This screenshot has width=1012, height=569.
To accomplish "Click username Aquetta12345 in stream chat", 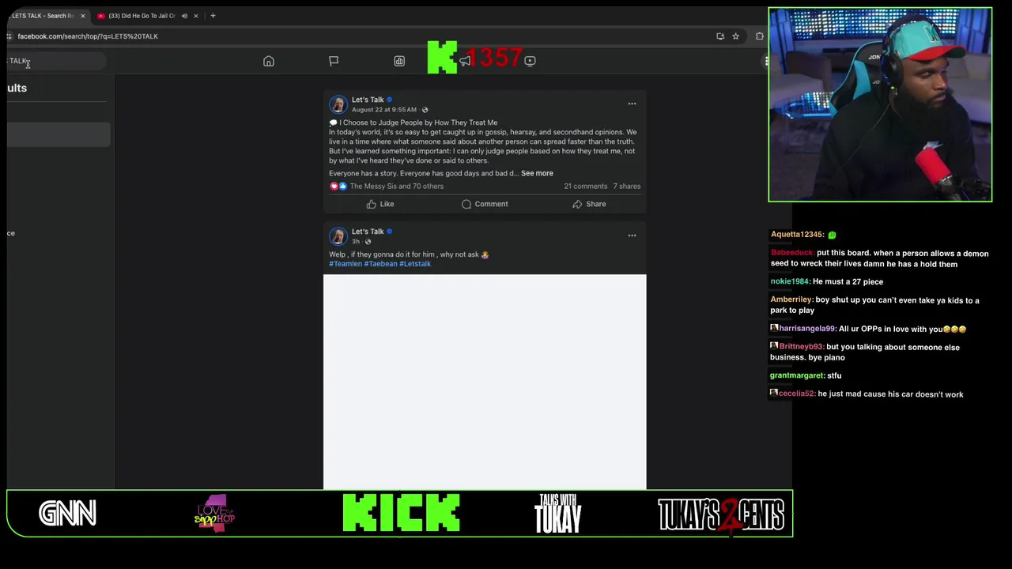I will (798, 235).
